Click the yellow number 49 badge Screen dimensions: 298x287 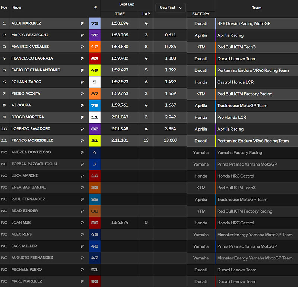click(95, 70)
